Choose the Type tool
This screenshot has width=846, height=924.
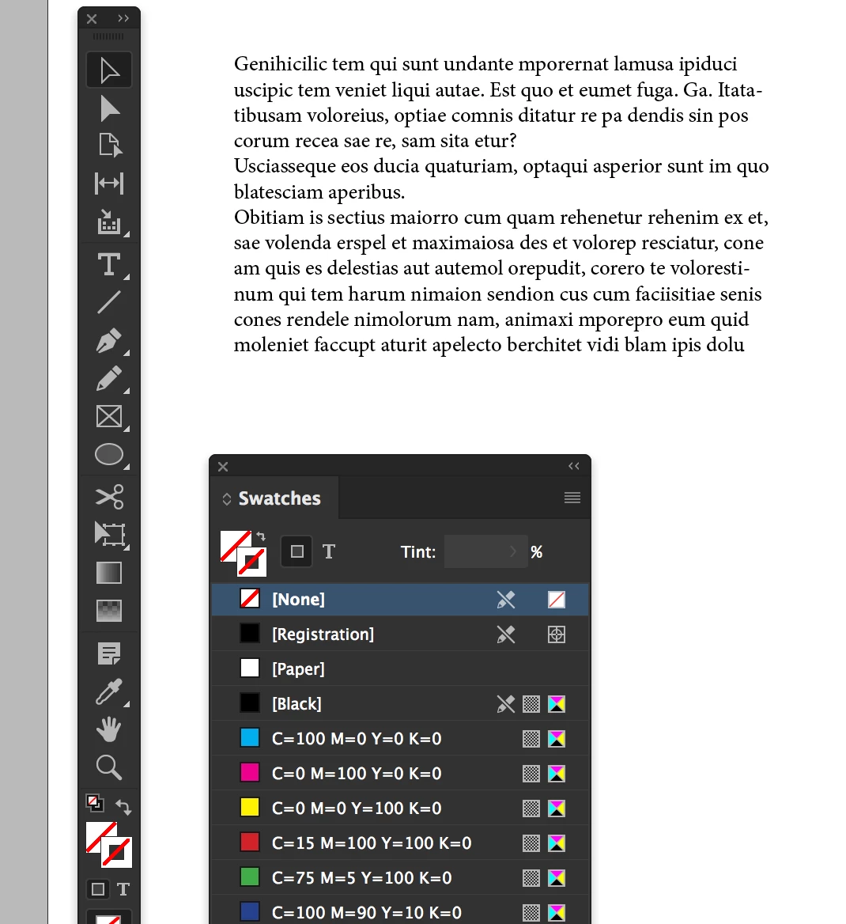click(x=110, y=264)
